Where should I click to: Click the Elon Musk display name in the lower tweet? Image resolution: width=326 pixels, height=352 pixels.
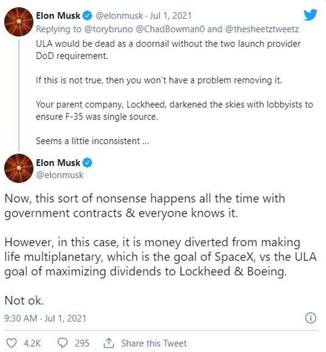tap(58, 162)
